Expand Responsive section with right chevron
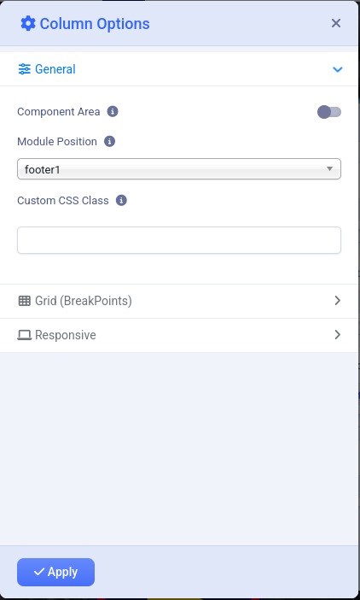The image size is (360, 600). pyautogui.click(x=338, y=335)
